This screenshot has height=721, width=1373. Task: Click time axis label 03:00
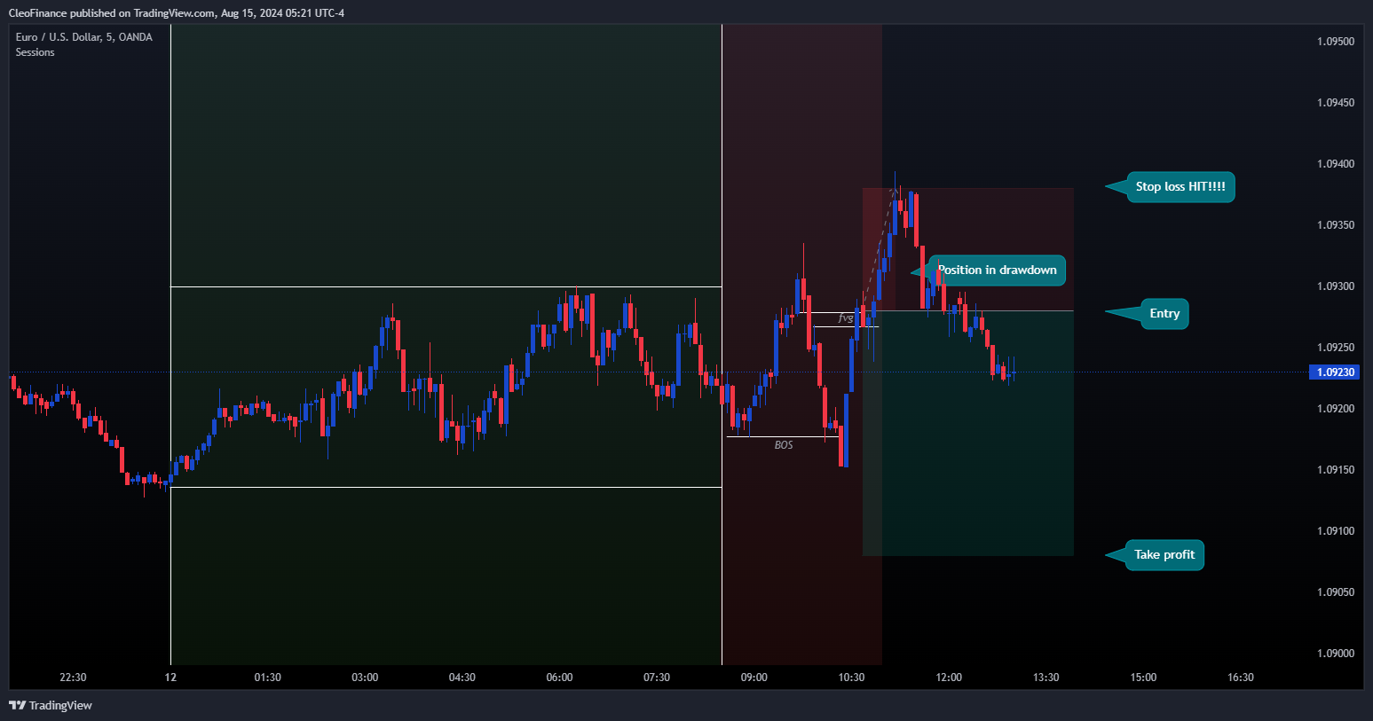pyautogui.click(x=365, y=678)
